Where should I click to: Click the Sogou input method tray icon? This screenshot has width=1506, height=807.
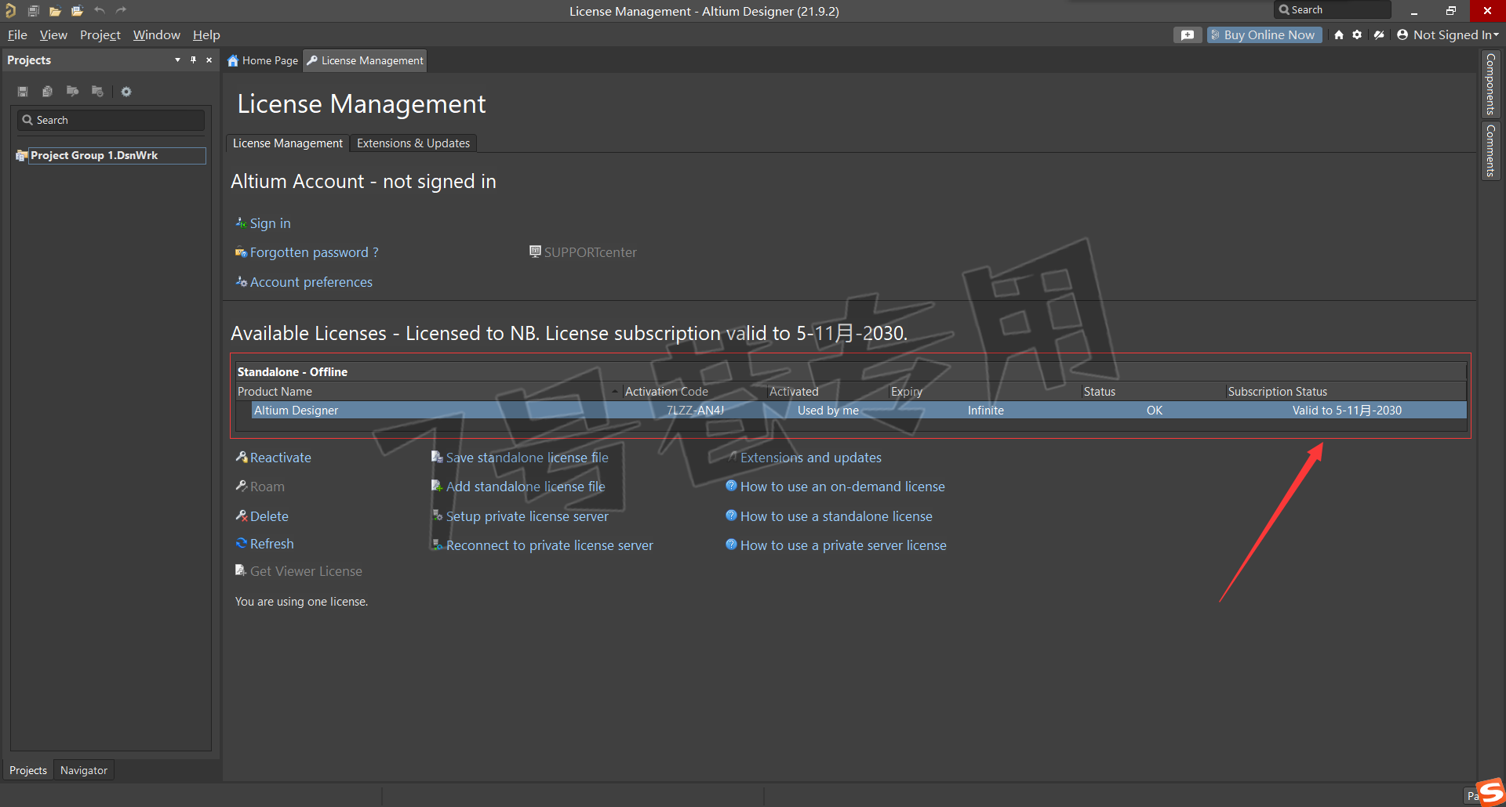(x=1490, y=791)
